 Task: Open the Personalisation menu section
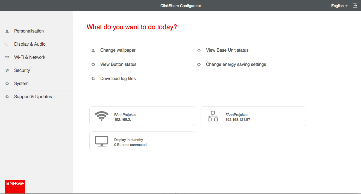pos(29,31)
